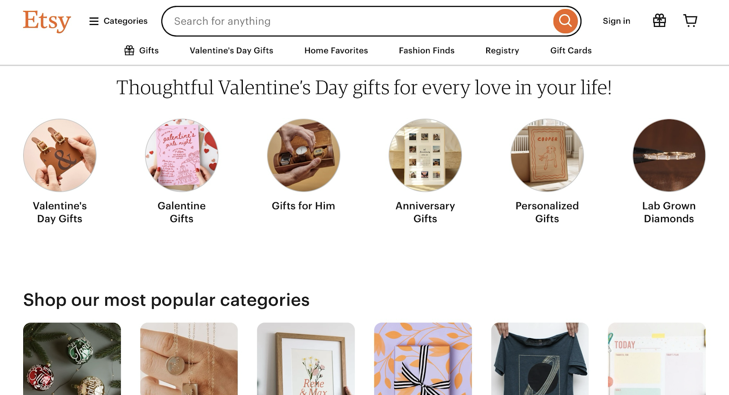Viewport: 729px width, 395px height.
Task: Open the search magnifying glass button
Action: 565,21
